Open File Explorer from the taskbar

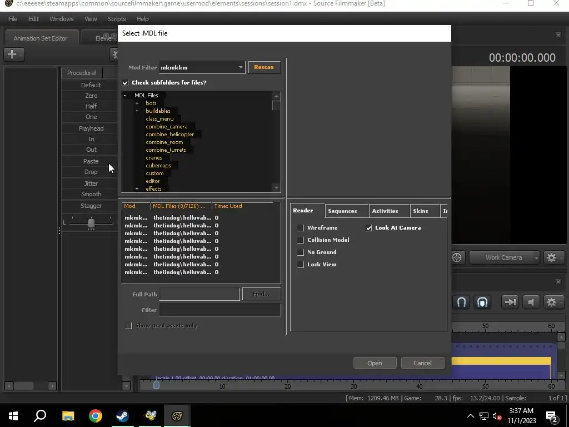68,416
